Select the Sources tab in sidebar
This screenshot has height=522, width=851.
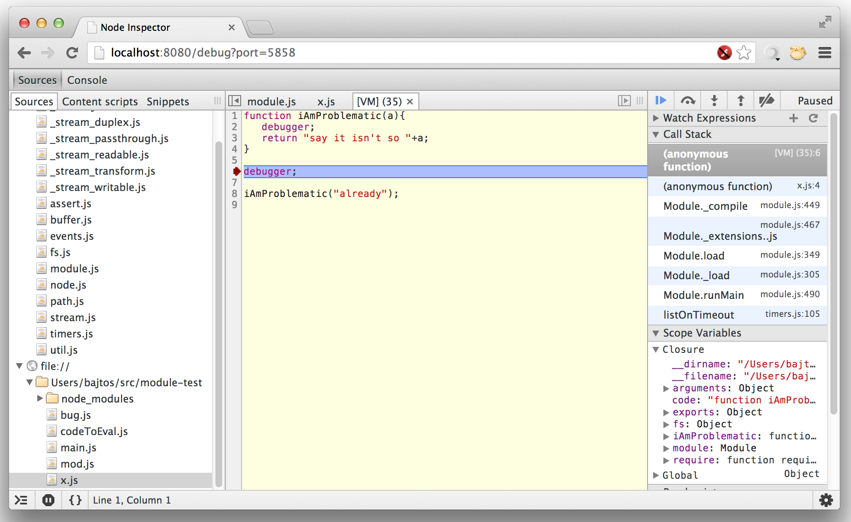coord(34,101)
